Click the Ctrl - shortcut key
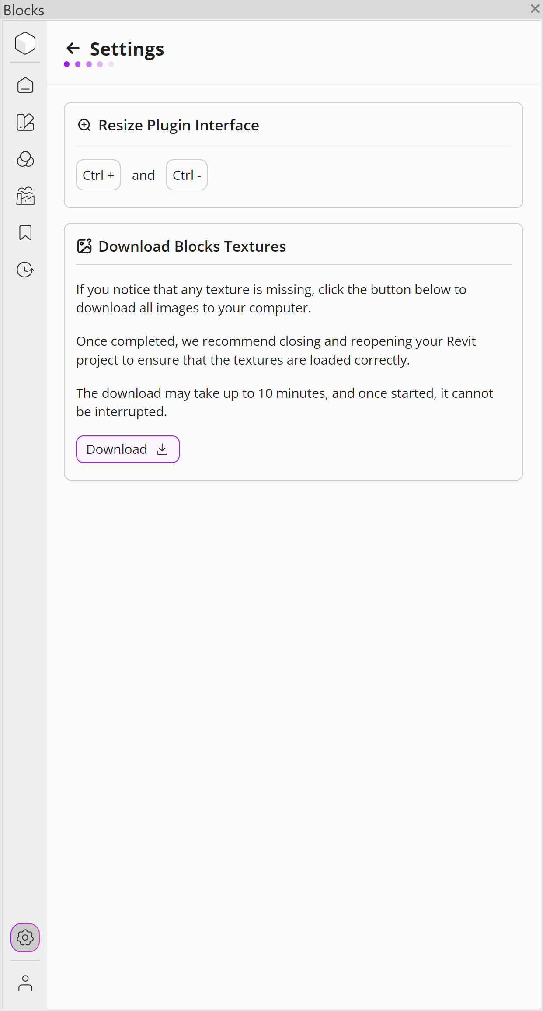 (x=187, y=175)
